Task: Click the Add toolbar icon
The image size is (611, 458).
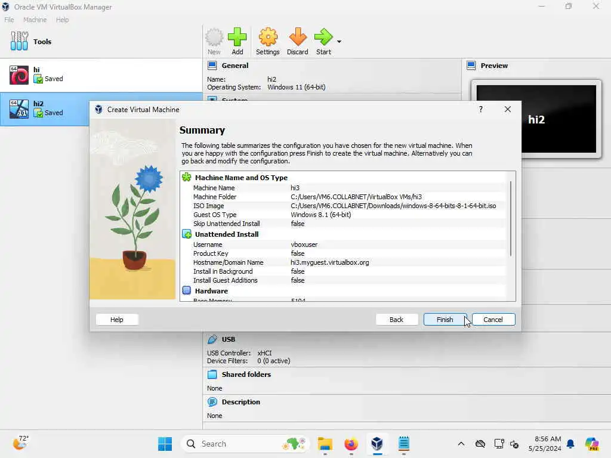Action: click(237, 41)
